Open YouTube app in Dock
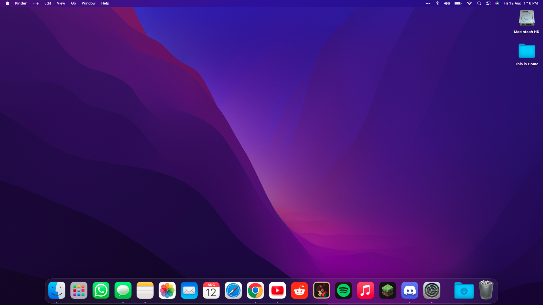 [277, 290]
